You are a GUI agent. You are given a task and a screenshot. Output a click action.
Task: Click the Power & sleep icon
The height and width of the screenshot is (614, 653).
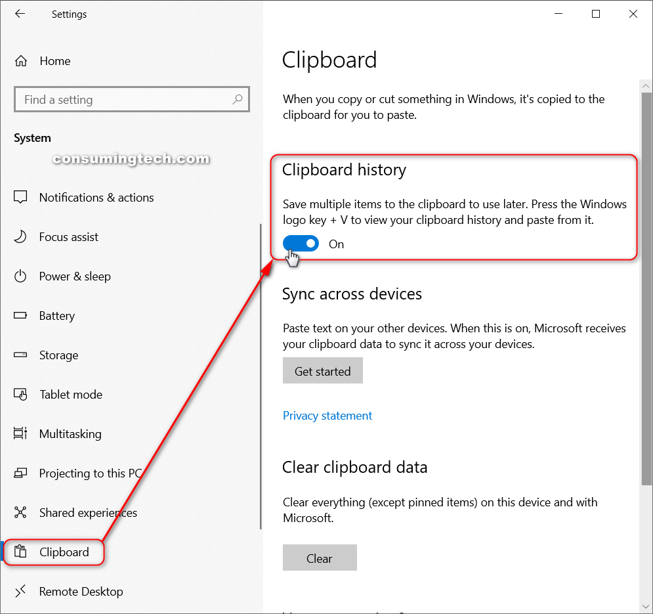tap(20, 276)
